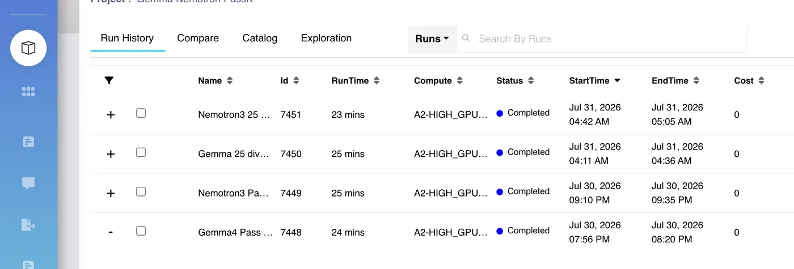Viewport: 794px width, 269px height.
Task: Sort runs by Status column
Action: 530,80
